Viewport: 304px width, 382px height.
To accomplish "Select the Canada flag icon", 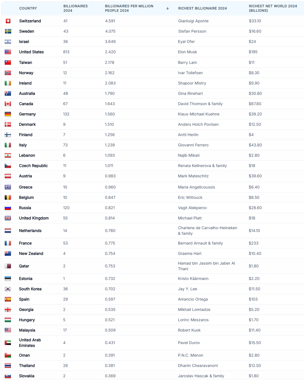I will [8, 104].
